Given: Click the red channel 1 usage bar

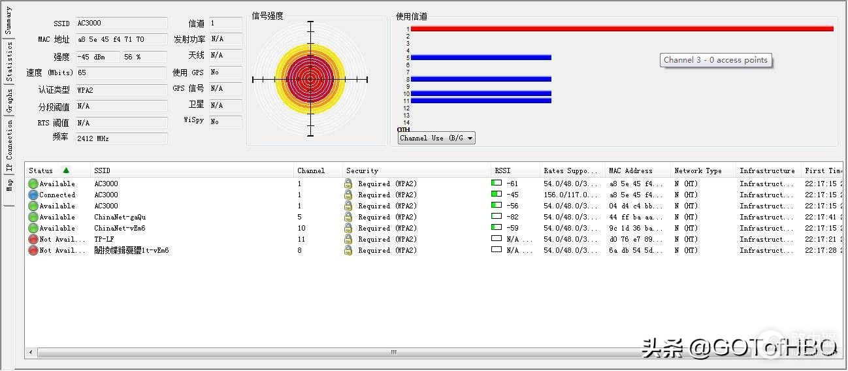Looking at the screenshot, I should point(621,29).
